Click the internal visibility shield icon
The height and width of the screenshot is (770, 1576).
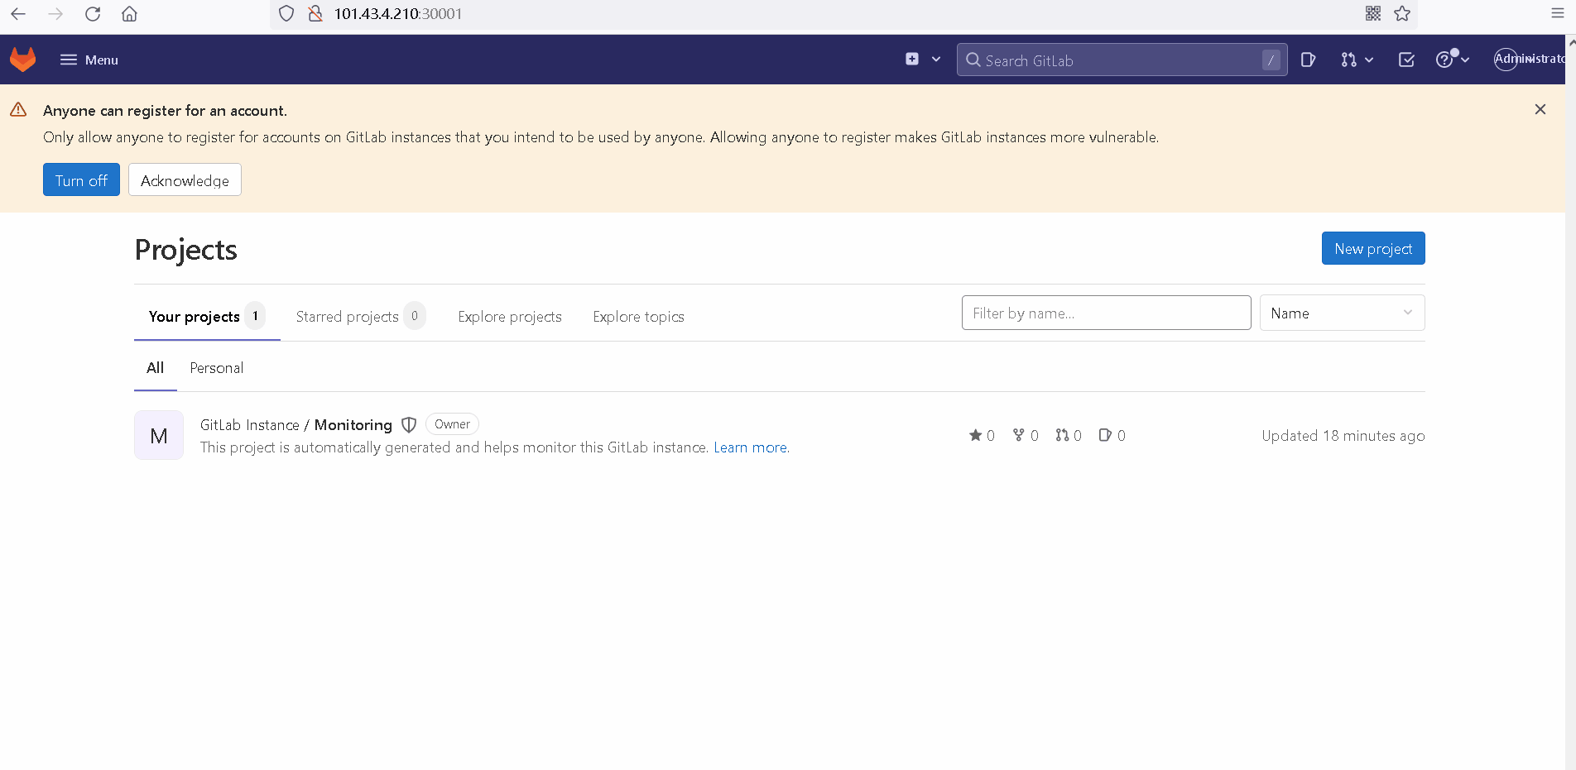point(409,424)
